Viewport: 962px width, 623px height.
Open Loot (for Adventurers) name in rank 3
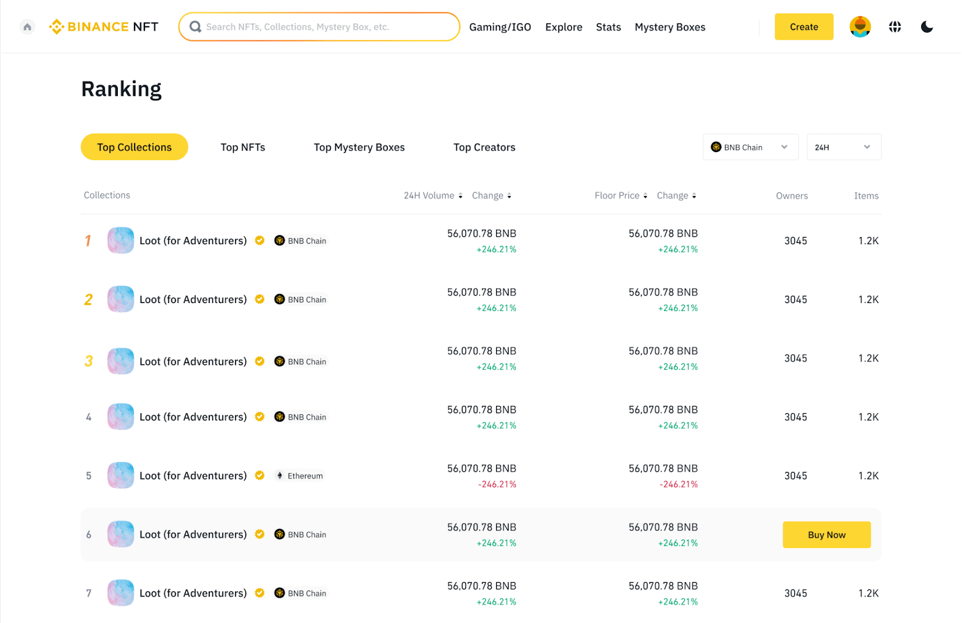(x=193, y=361)
